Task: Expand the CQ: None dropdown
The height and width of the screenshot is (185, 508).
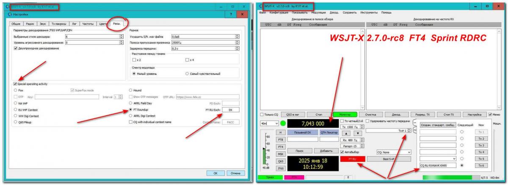Action: (394, 152)
